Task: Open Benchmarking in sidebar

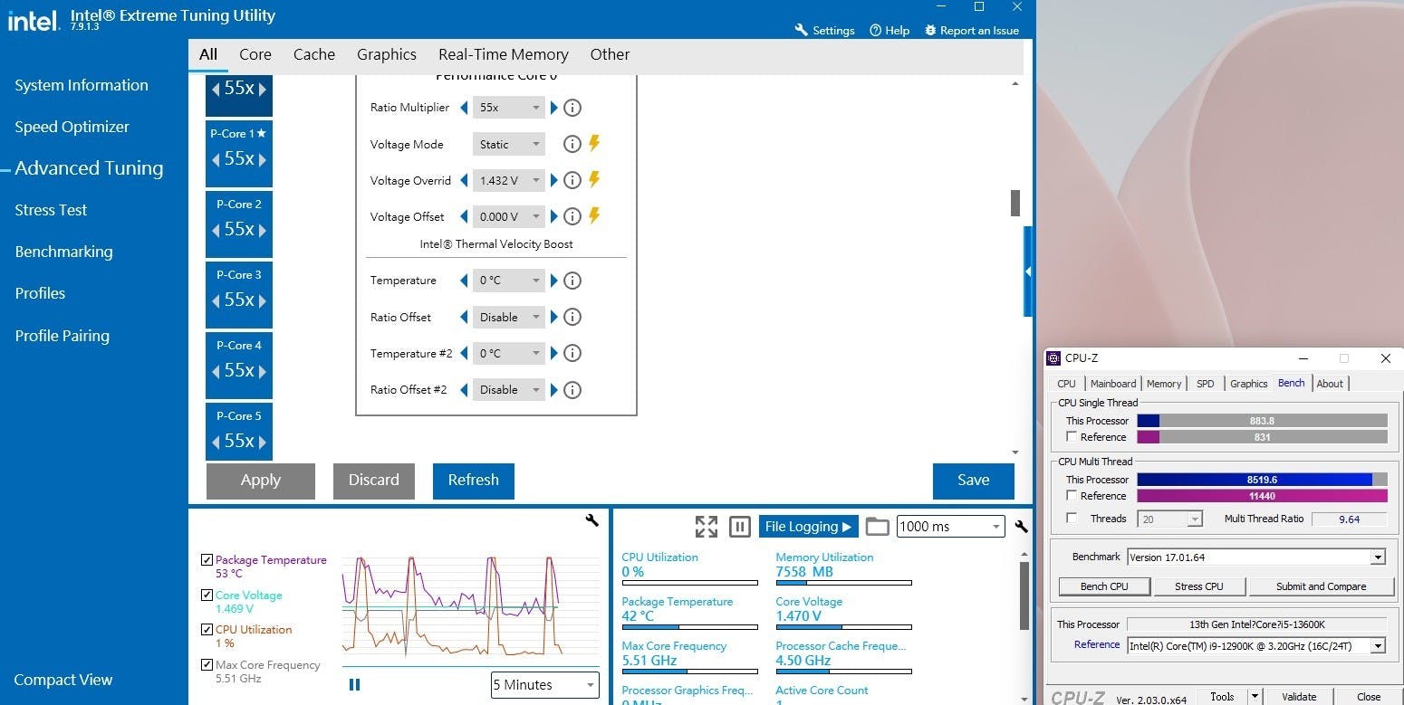Action: pos(63,252)
